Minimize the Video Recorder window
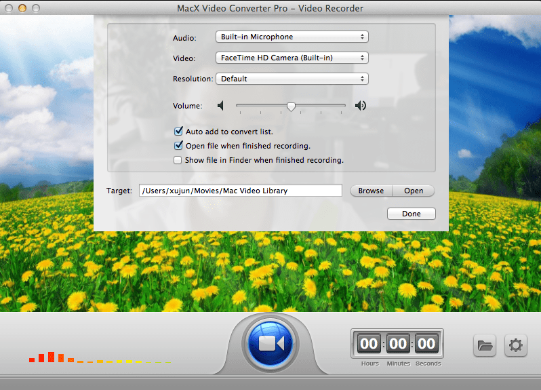Viewport: 541px width, 390px height. pos(22,8)
